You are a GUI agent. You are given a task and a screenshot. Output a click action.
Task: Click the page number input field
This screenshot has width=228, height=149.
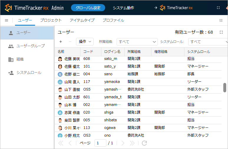100,143
